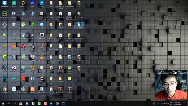
Task: Open the Visual Studio desktop shortcut
Action: (x=14, y=69)
